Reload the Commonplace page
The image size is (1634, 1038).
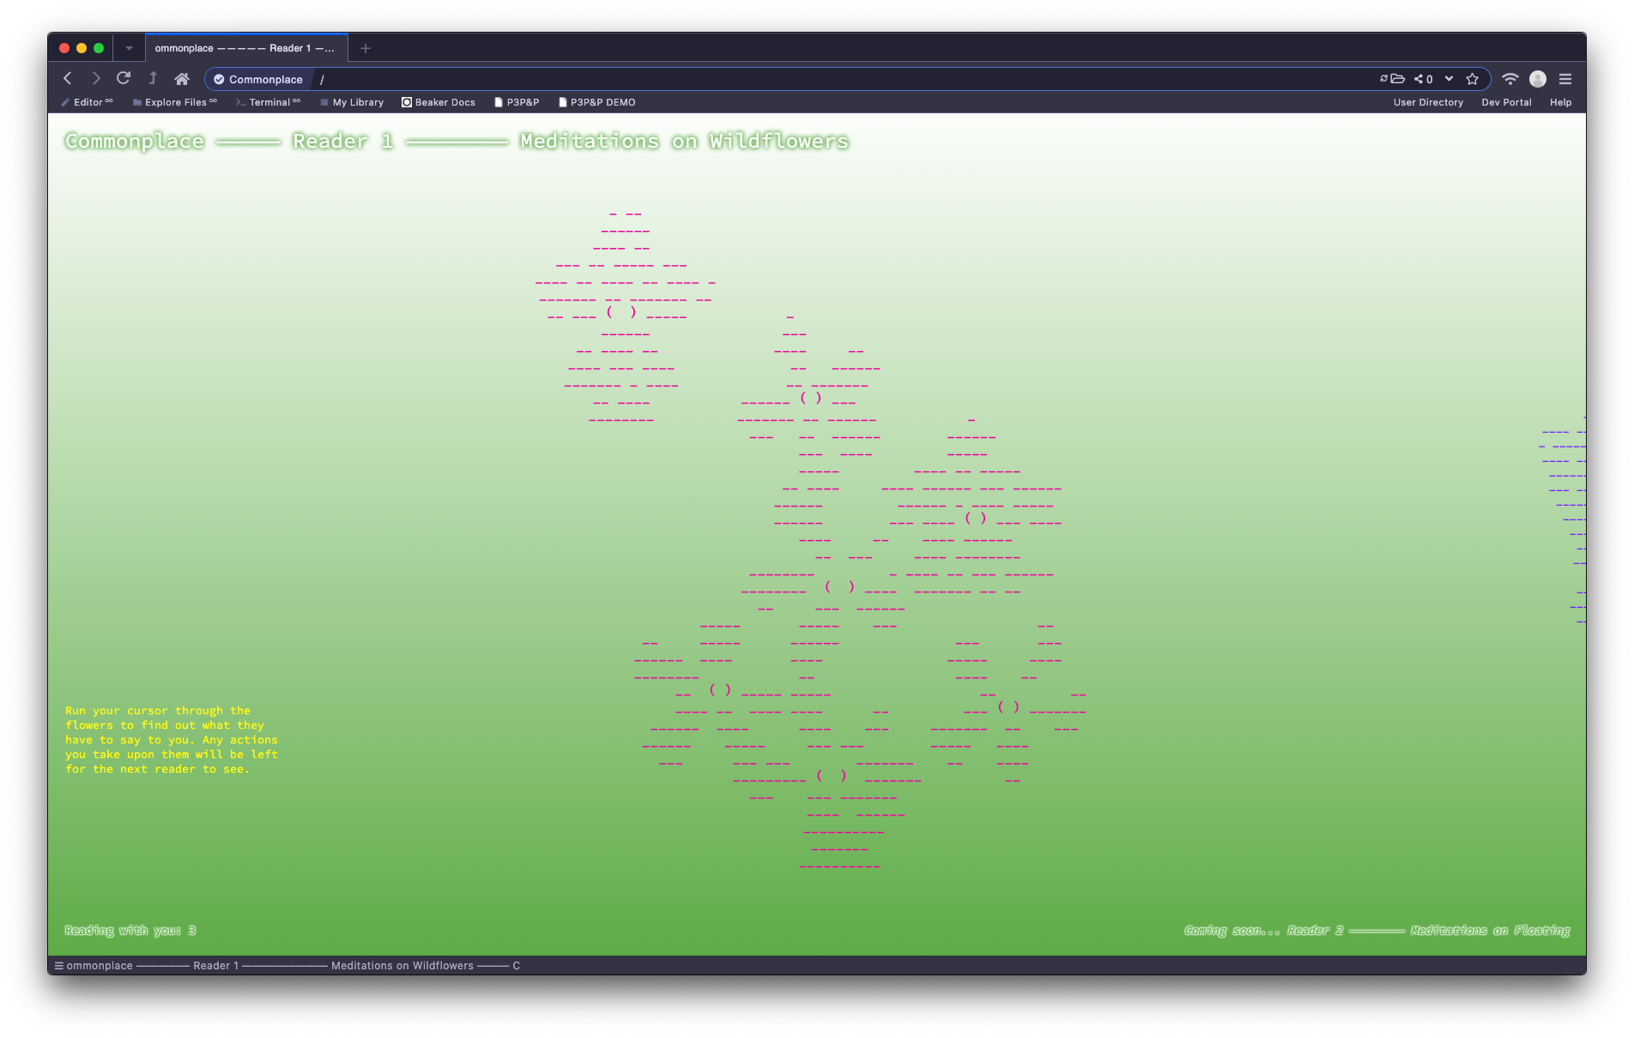click(x=124, y=78)
